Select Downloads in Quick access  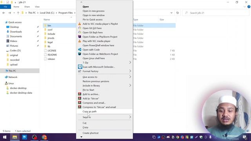tap(16, 32)
